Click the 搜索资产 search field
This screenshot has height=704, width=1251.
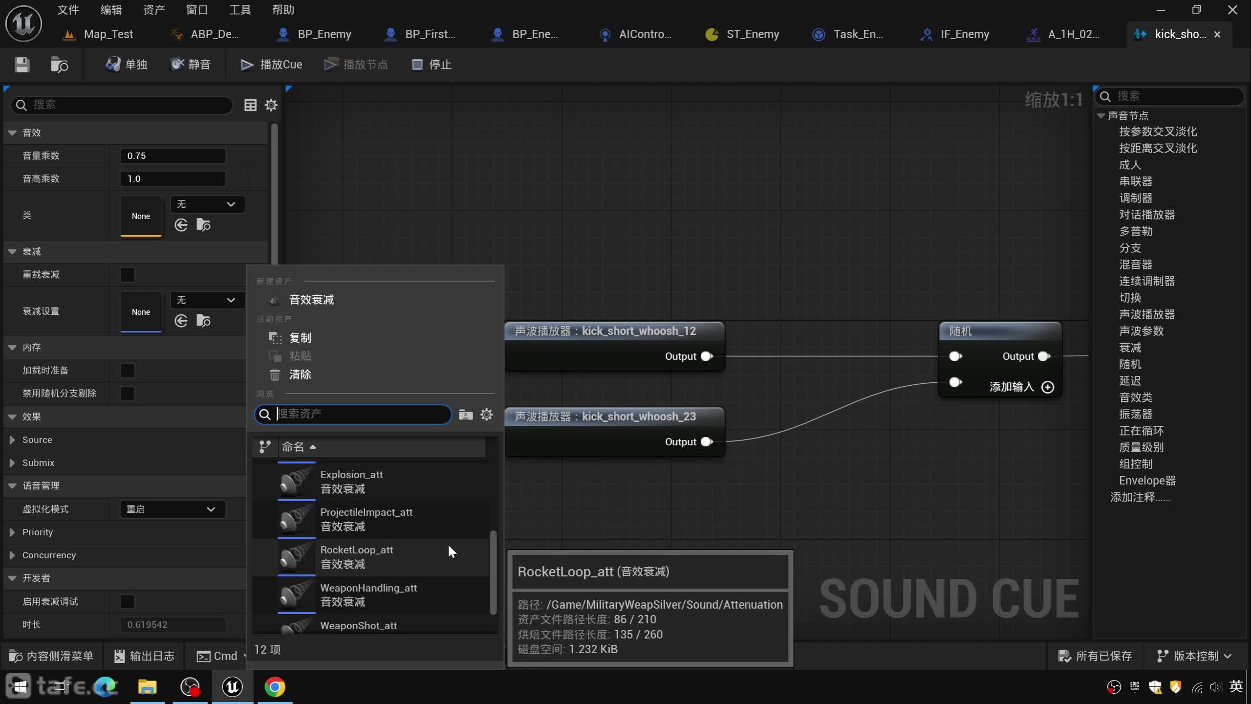click(353, 415)
